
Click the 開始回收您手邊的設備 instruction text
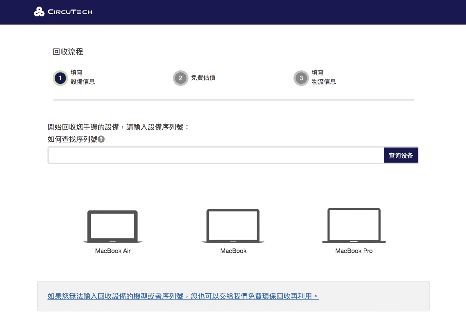119,127
